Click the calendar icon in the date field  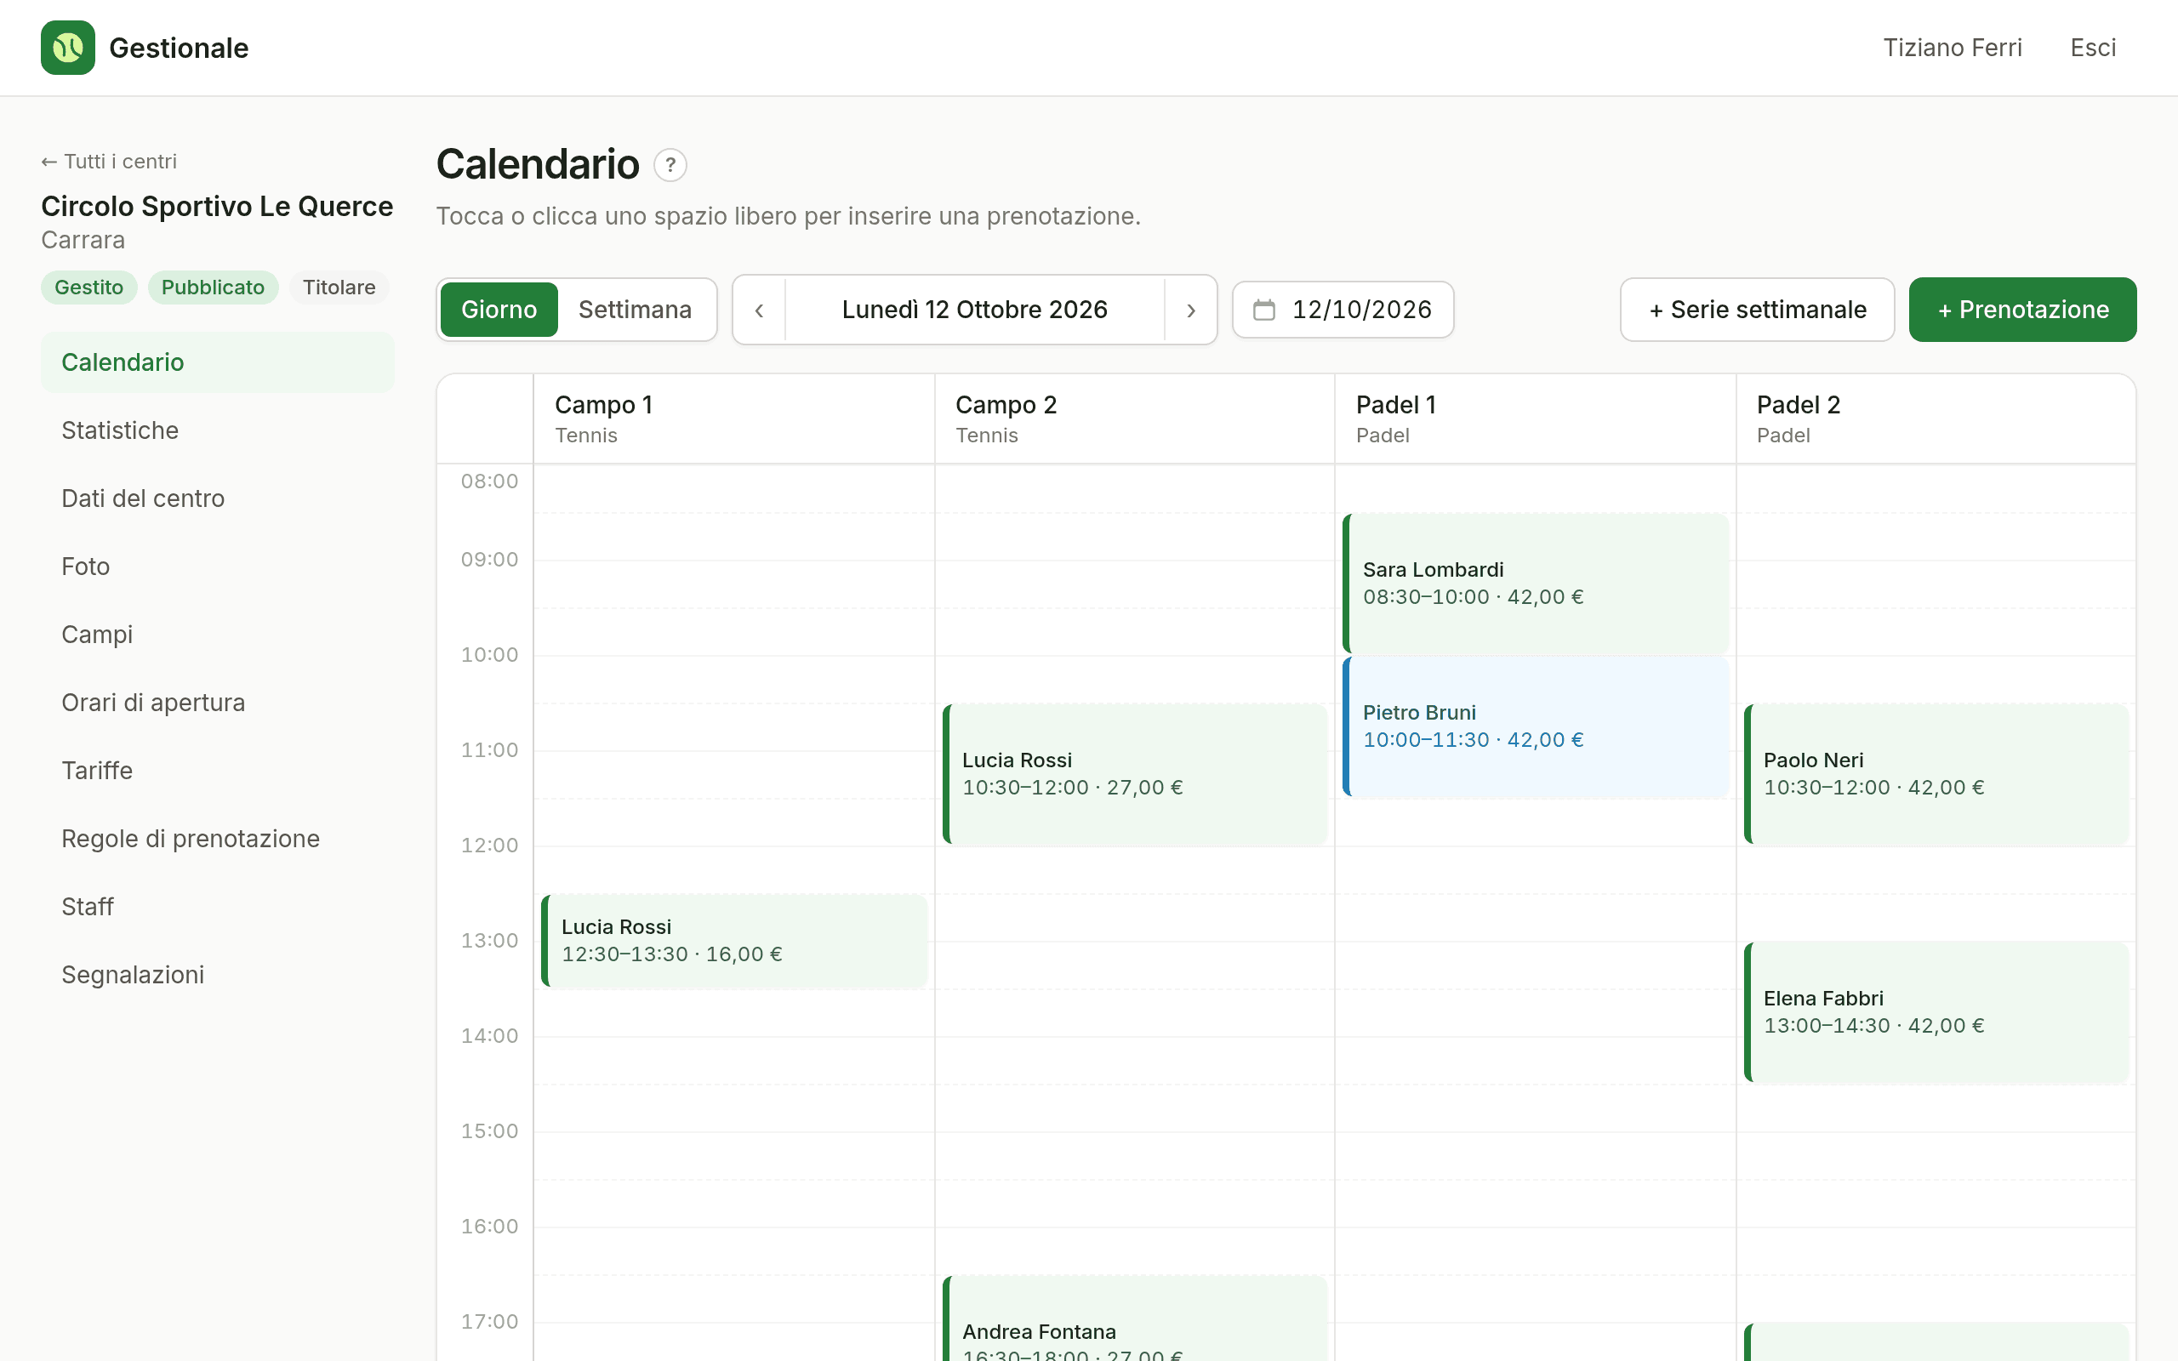click(1264, 310)
